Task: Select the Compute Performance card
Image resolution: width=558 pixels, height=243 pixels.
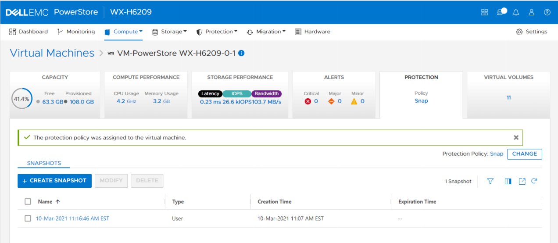Action: pyautogui.click(x=146, y=95)
